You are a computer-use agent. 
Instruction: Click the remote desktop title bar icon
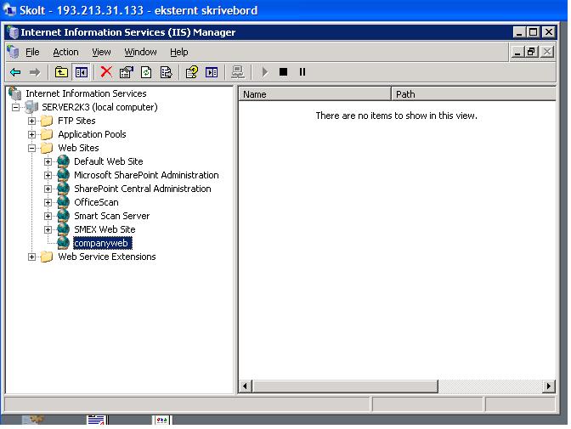(x=9, y=10)
